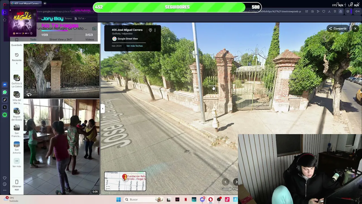Image resolution: width=362 pixels, height=204 pixels.
Task: Click the TikTok bookmark in bookmarks bar
Action: point(81,18)
